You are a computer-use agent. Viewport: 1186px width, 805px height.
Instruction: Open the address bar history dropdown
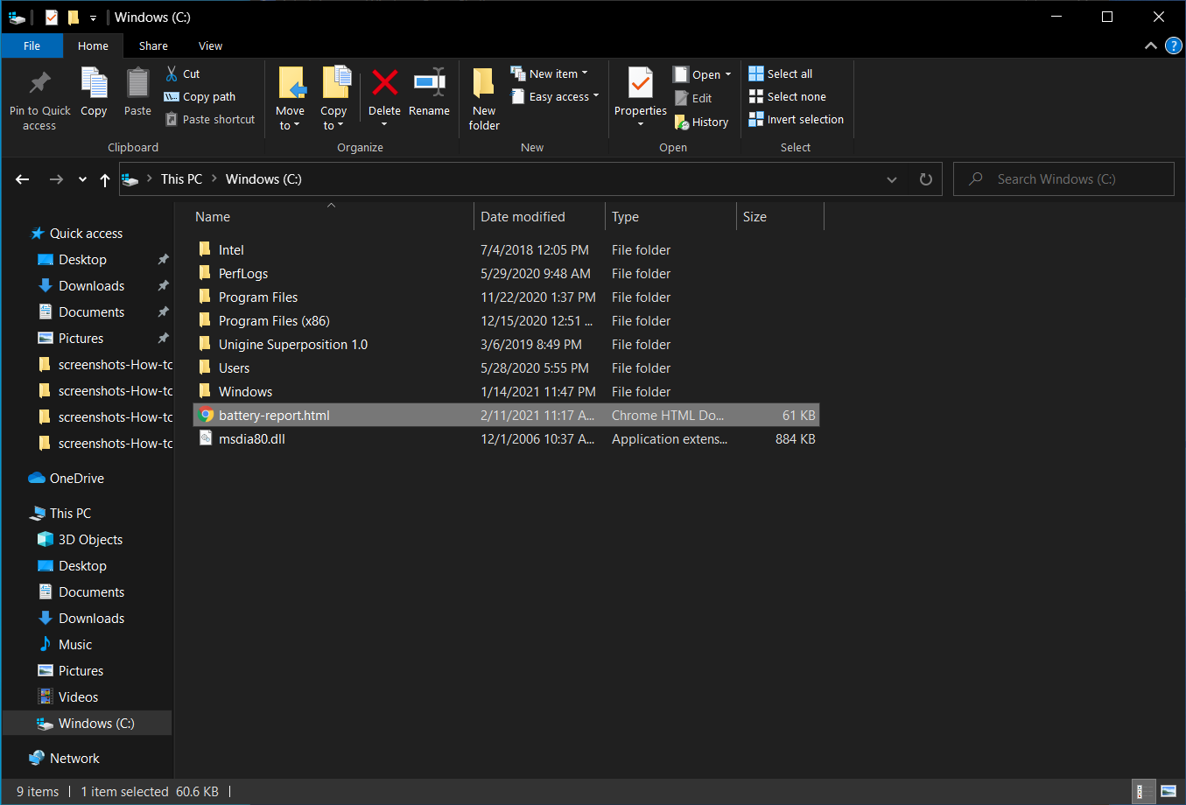892,178
